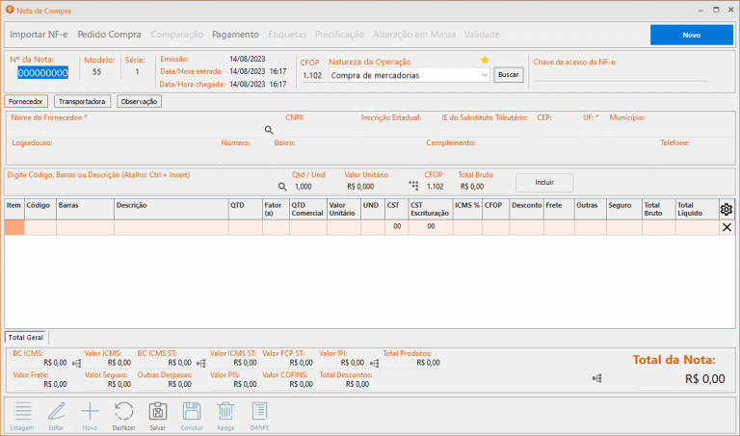Click the CST Escrituração cell 00
This screenshot has height=436, width=740.
pos(431,227)
